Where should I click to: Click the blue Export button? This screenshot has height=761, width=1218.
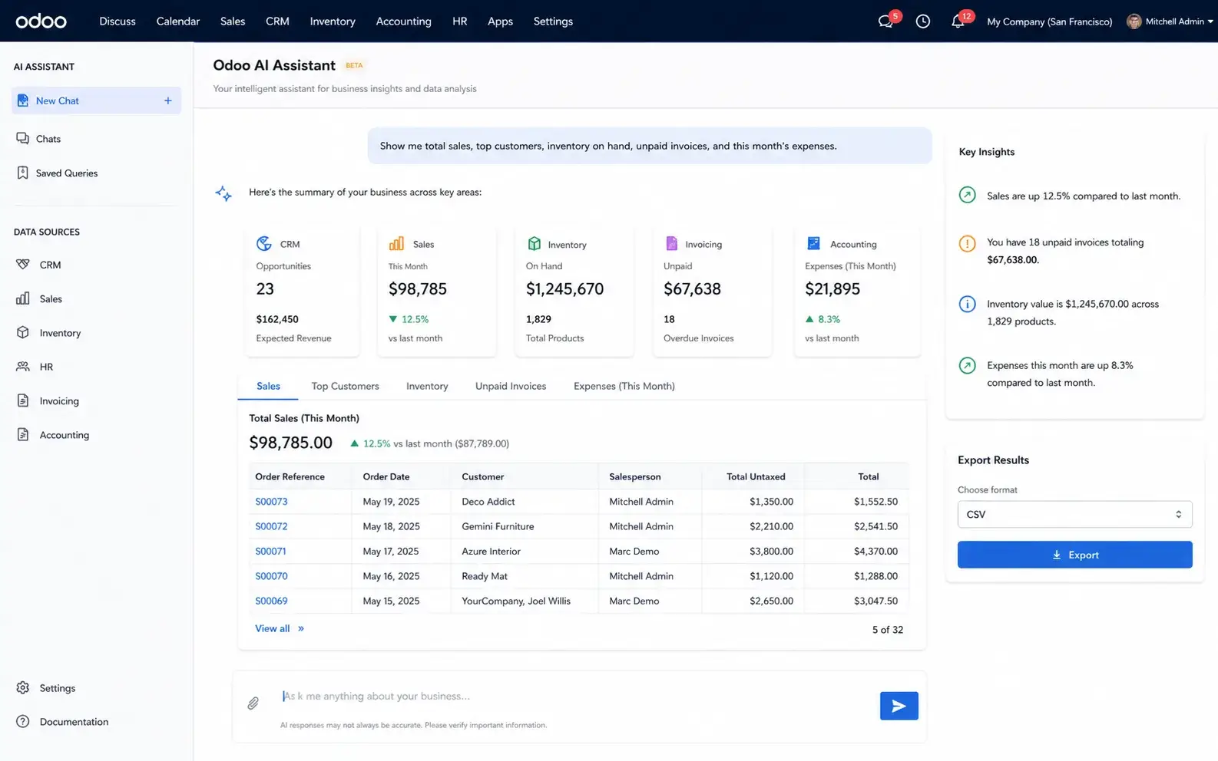point(1074,555)
